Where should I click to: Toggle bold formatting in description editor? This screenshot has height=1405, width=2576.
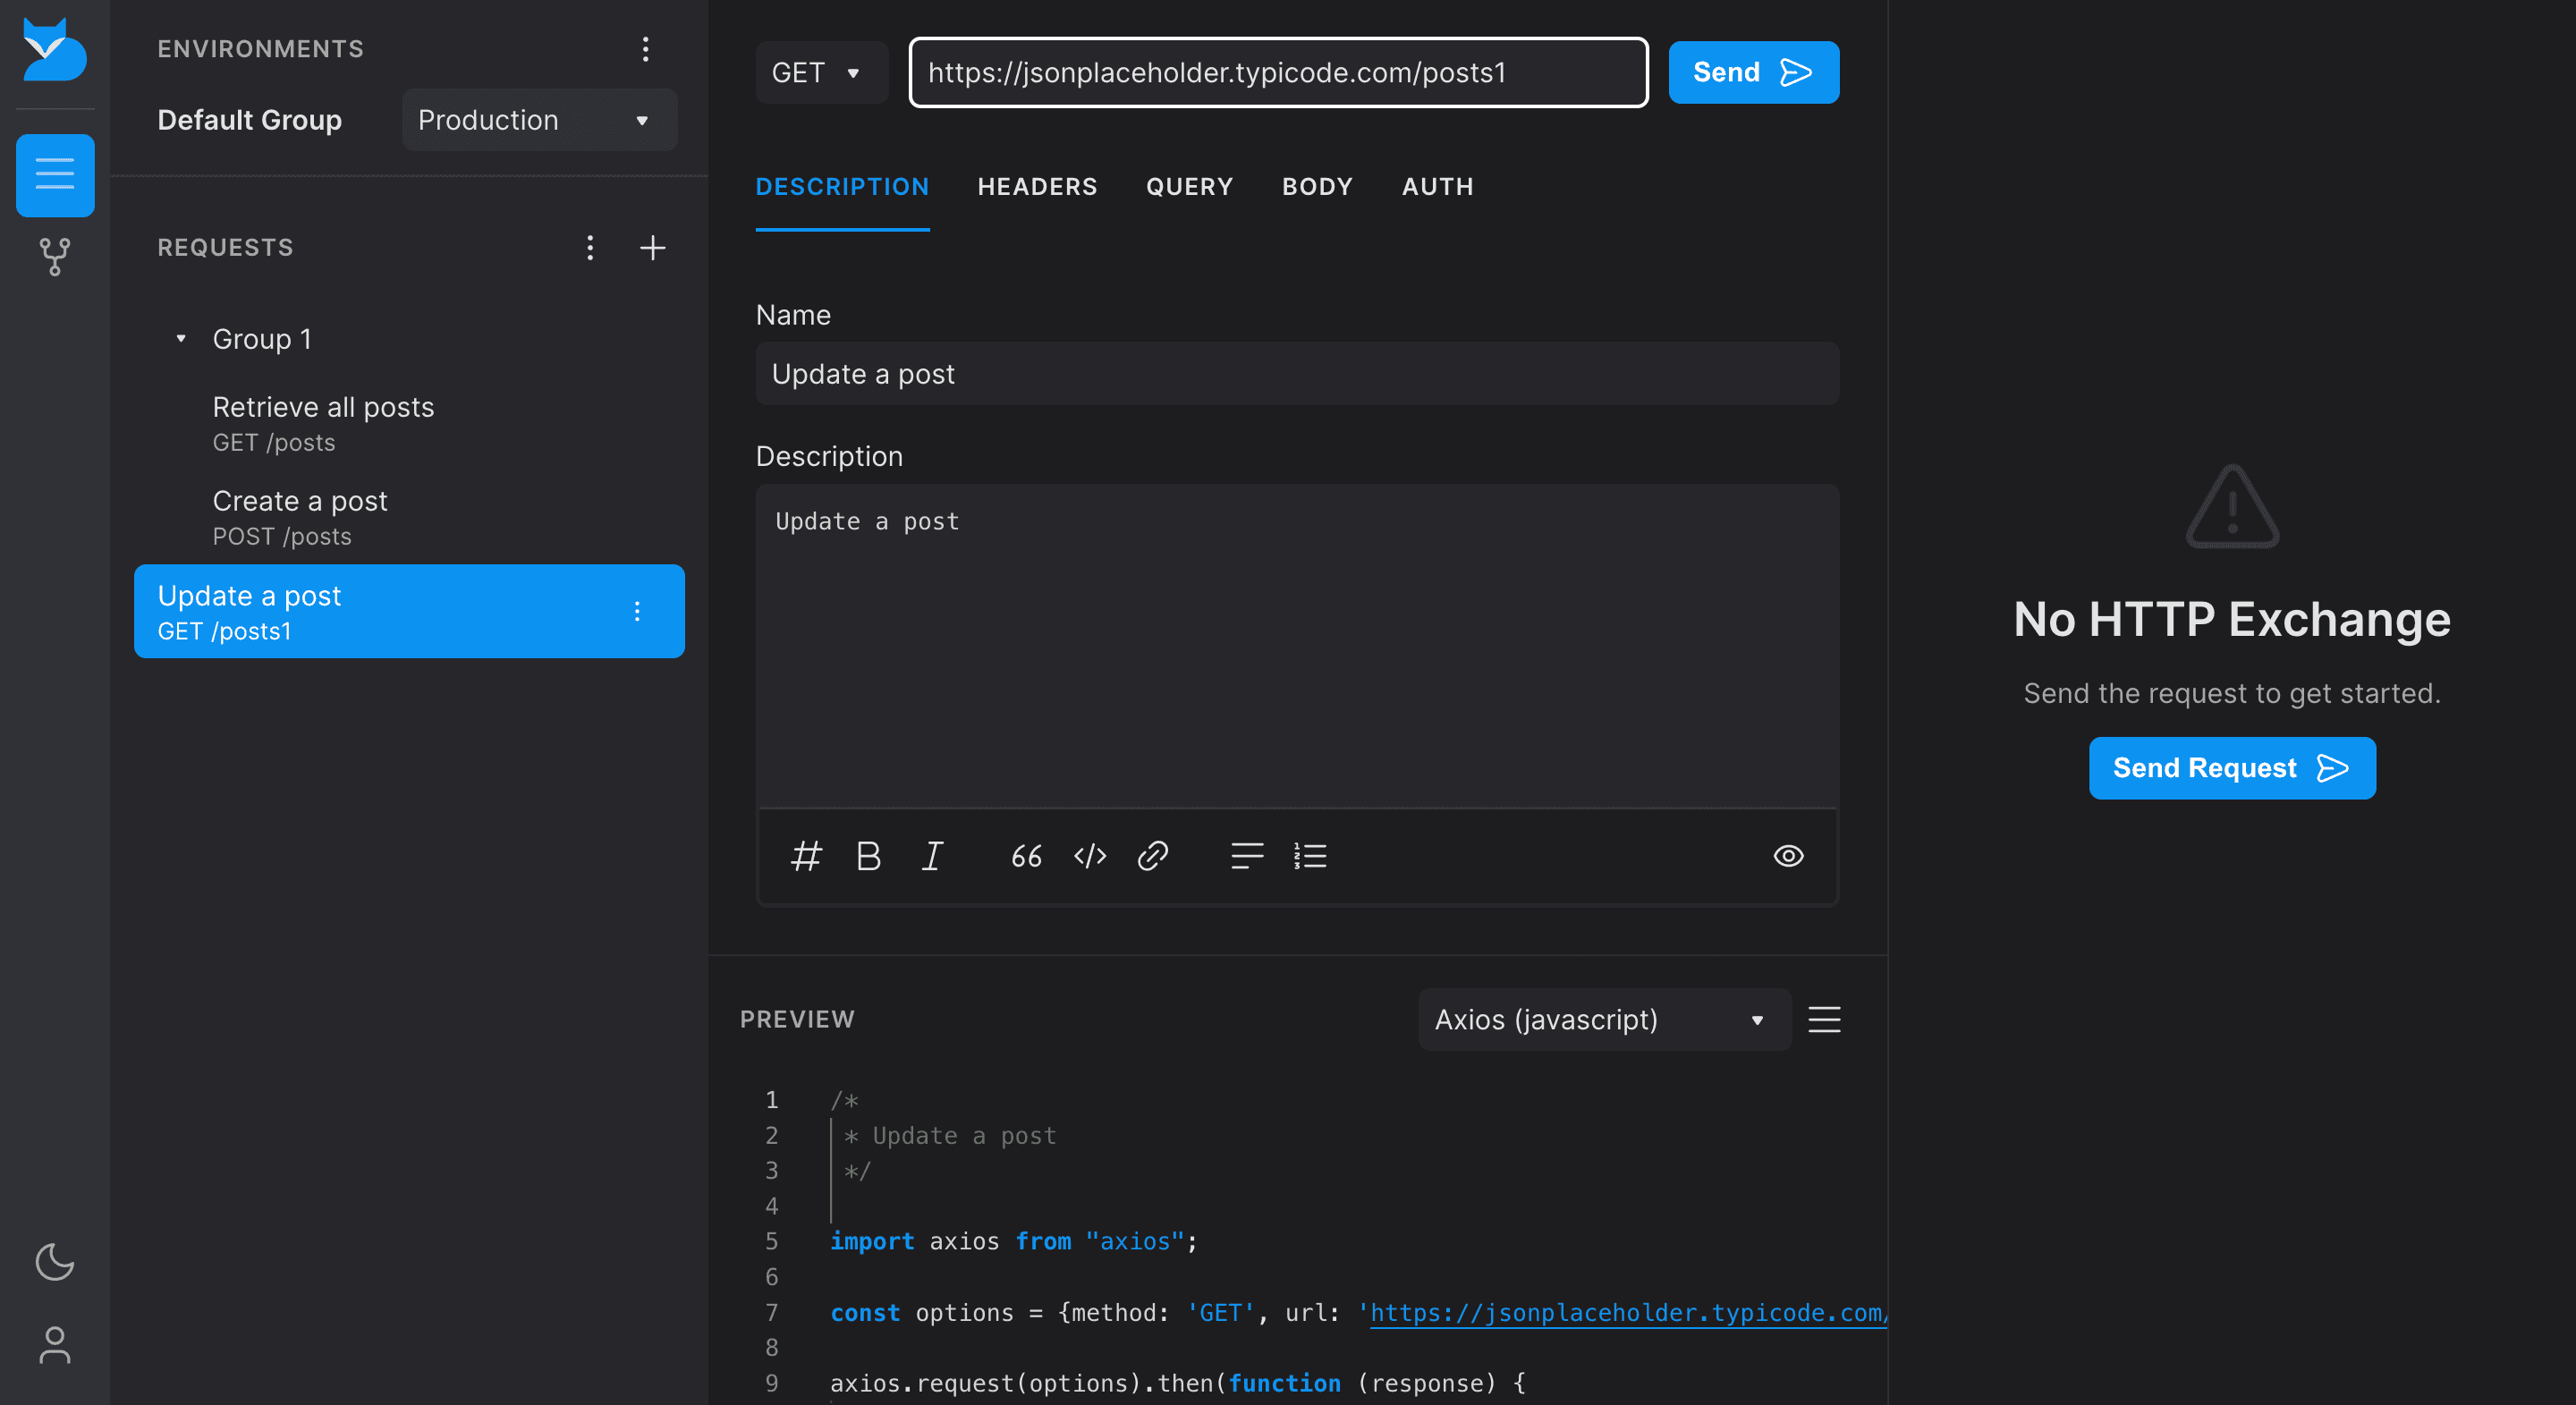tap(868, 856)
